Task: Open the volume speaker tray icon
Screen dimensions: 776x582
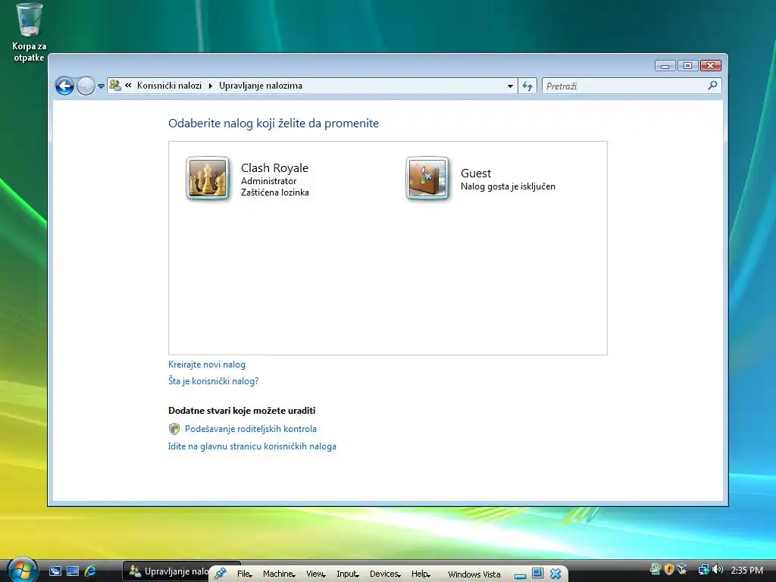Action: pos(717,570)
